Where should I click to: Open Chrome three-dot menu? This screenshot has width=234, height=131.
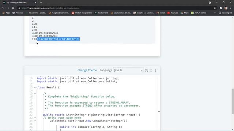pos(231,8)
